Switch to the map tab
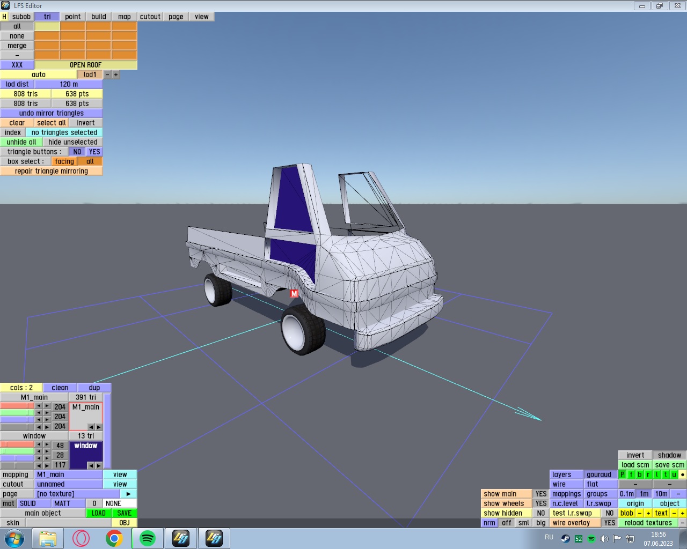Screen dimensions: 687x549 [x=125, y=17]
